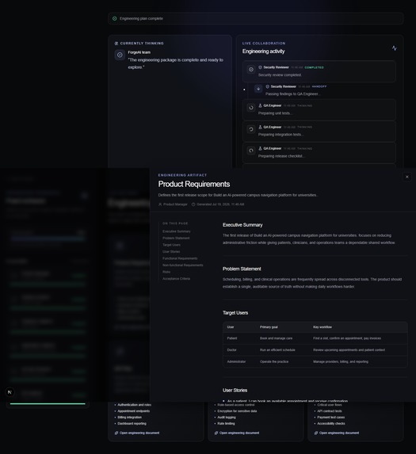Click the Passing findings to QA Engineer entry
Image resolution: width=416 pixels, height=454 pixels.
pos(292,93)
